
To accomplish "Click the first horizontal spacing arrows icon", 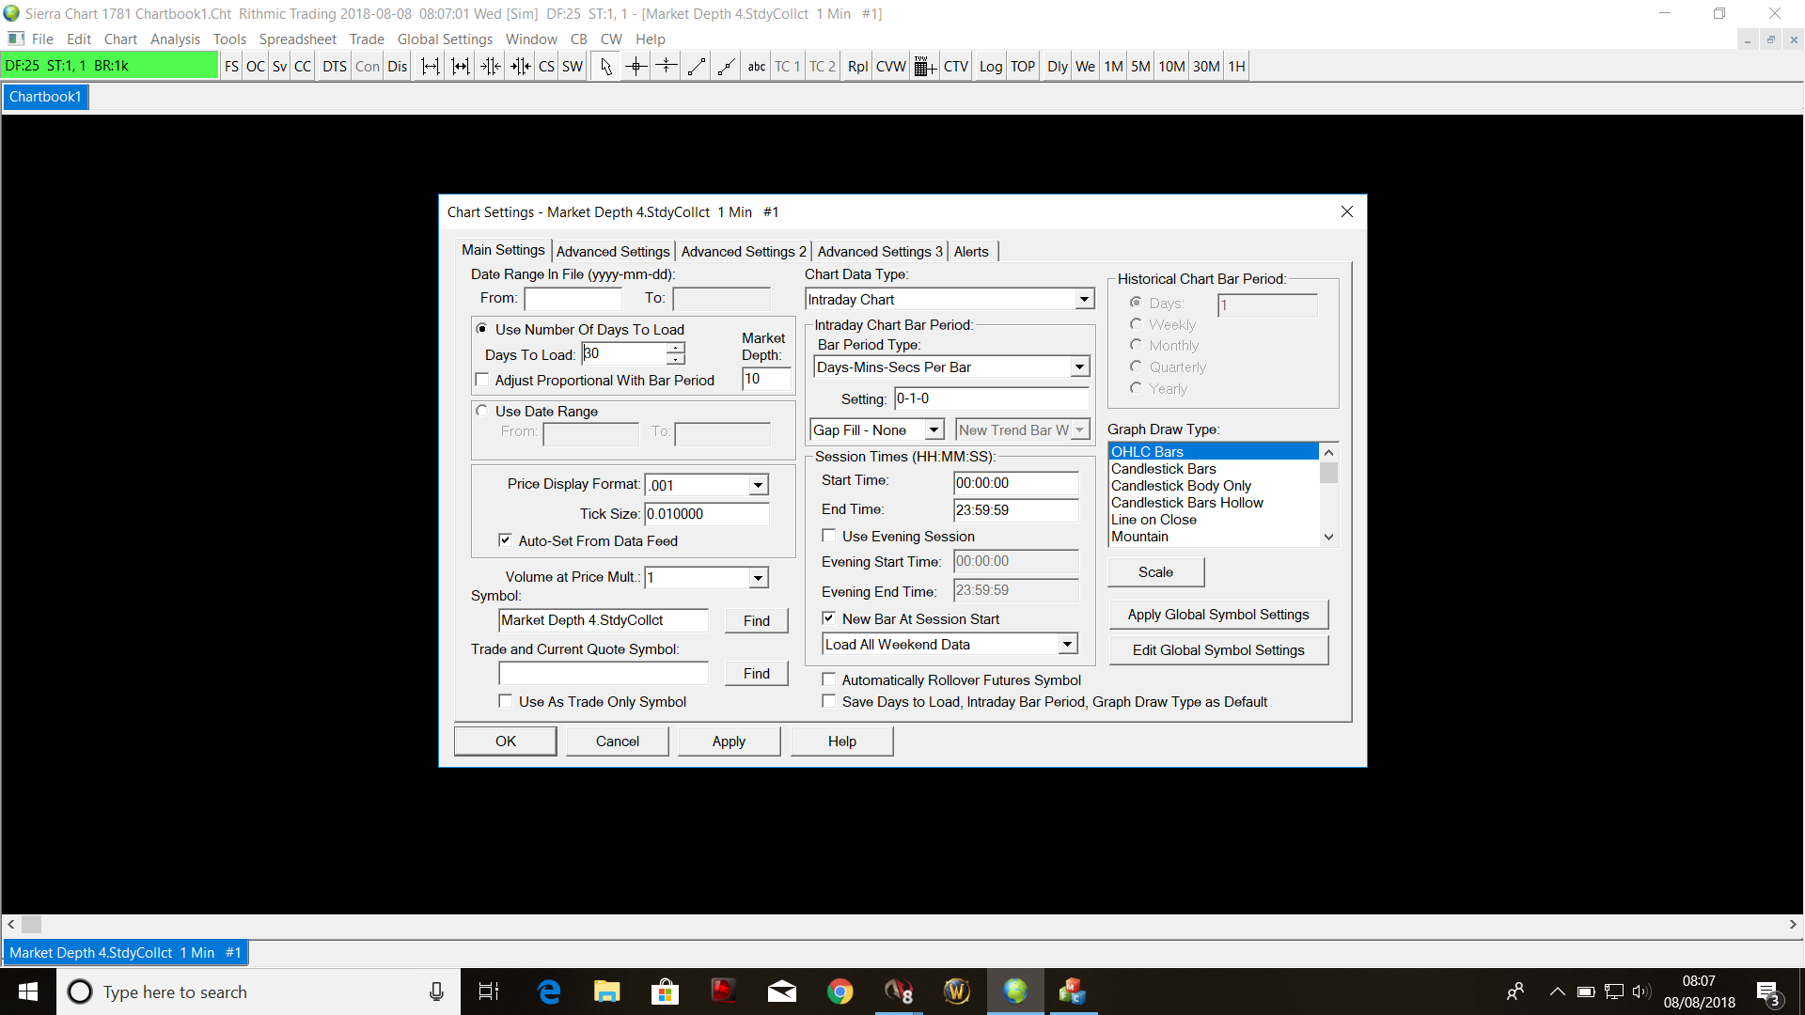I will click(x=430, y=66).
